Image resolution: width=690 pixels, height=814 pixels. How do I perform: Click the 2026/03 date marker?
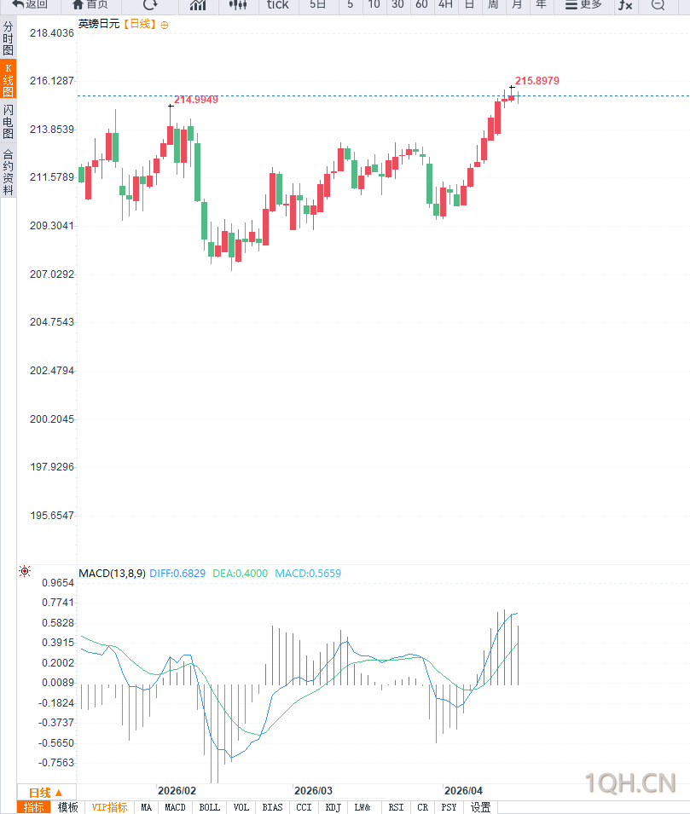313,791
